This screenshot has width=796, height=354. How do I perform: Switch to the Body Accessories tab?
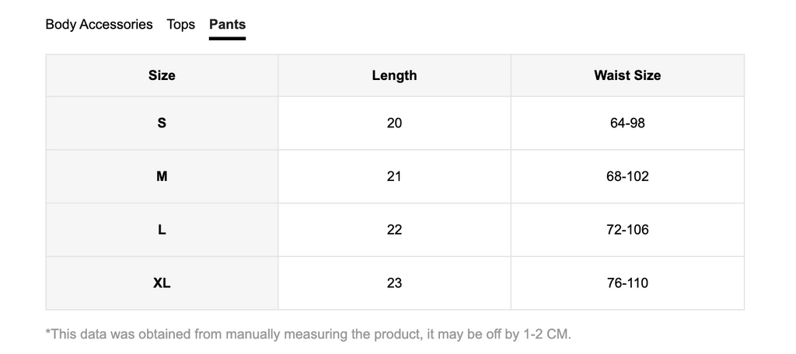tap(99, 24)
